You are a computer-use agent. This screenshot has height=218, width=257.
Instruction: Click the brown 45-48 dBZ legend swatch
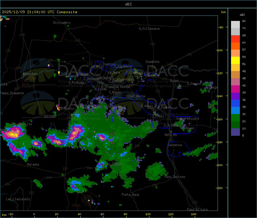coord(235,74)
